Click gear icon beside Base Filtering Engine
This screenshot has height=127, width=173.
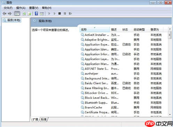pos(82,88)
